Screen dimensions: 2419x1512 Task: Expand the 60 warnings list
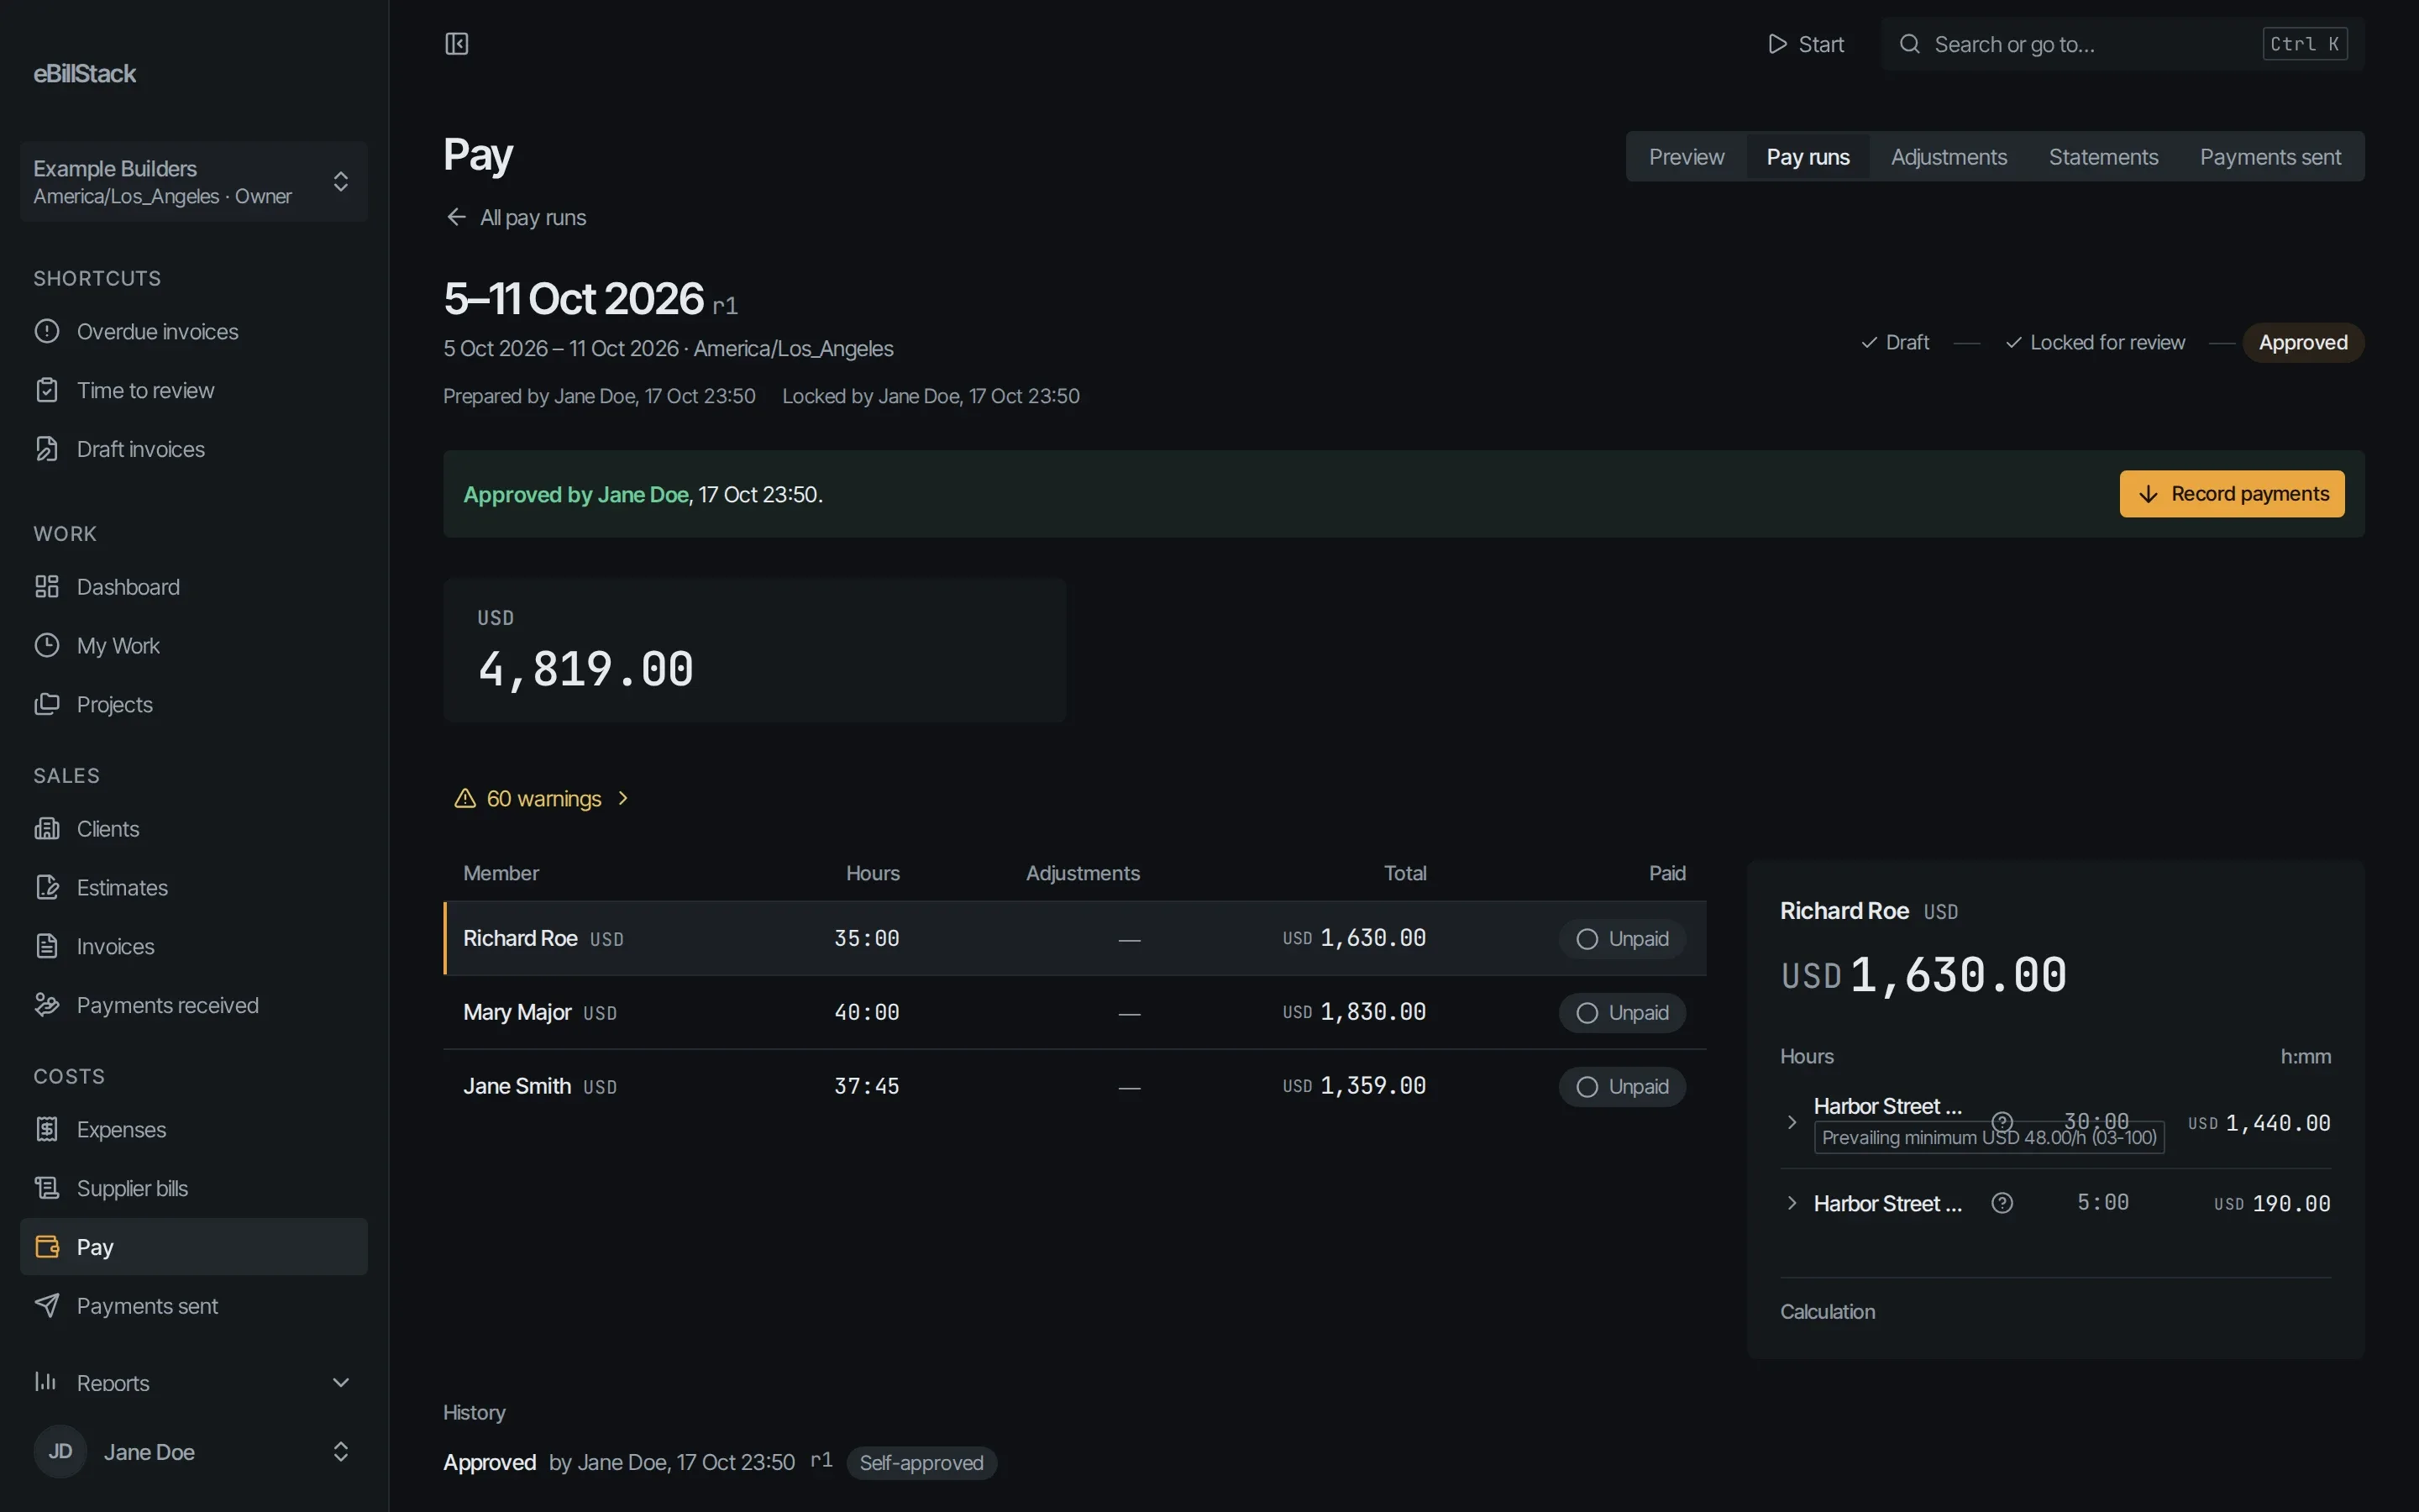pyautogui.click(x=542, y=799)
